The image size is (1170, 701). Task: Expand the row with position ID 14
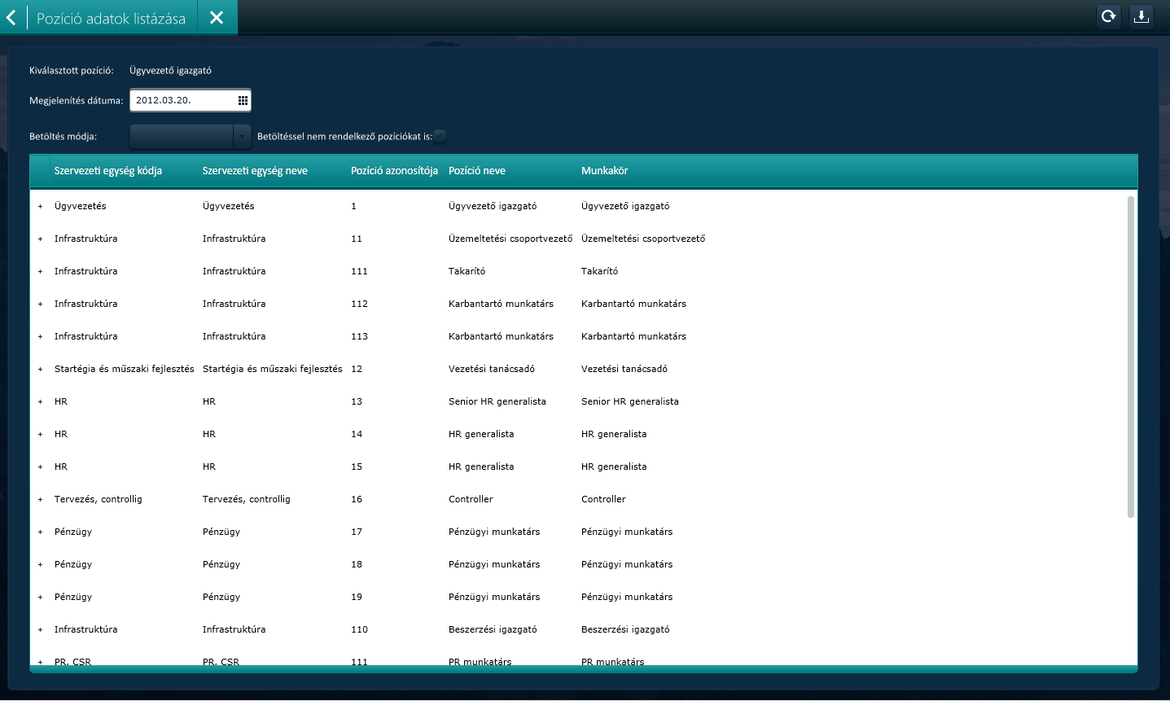point(40,435)
